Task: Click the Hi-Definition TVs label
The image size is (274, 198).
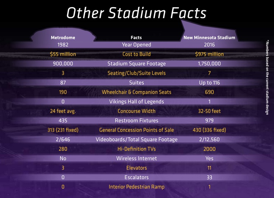Action: click(136, 149)
